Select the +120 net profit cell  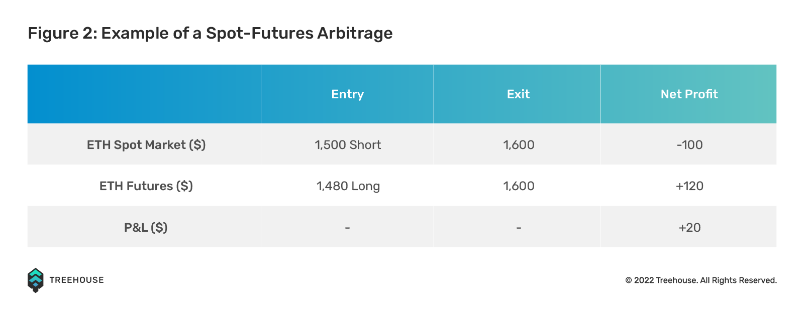coord(689,186)
